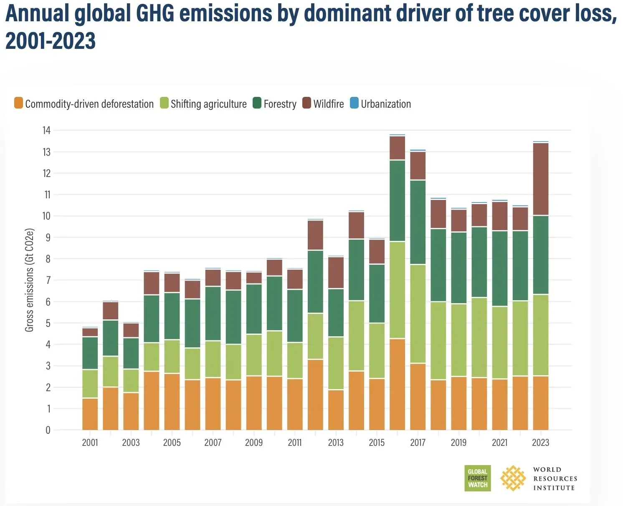Select the Shifting agriculture legend label
This screenshot has width=623, height=506.
[209, 104]
